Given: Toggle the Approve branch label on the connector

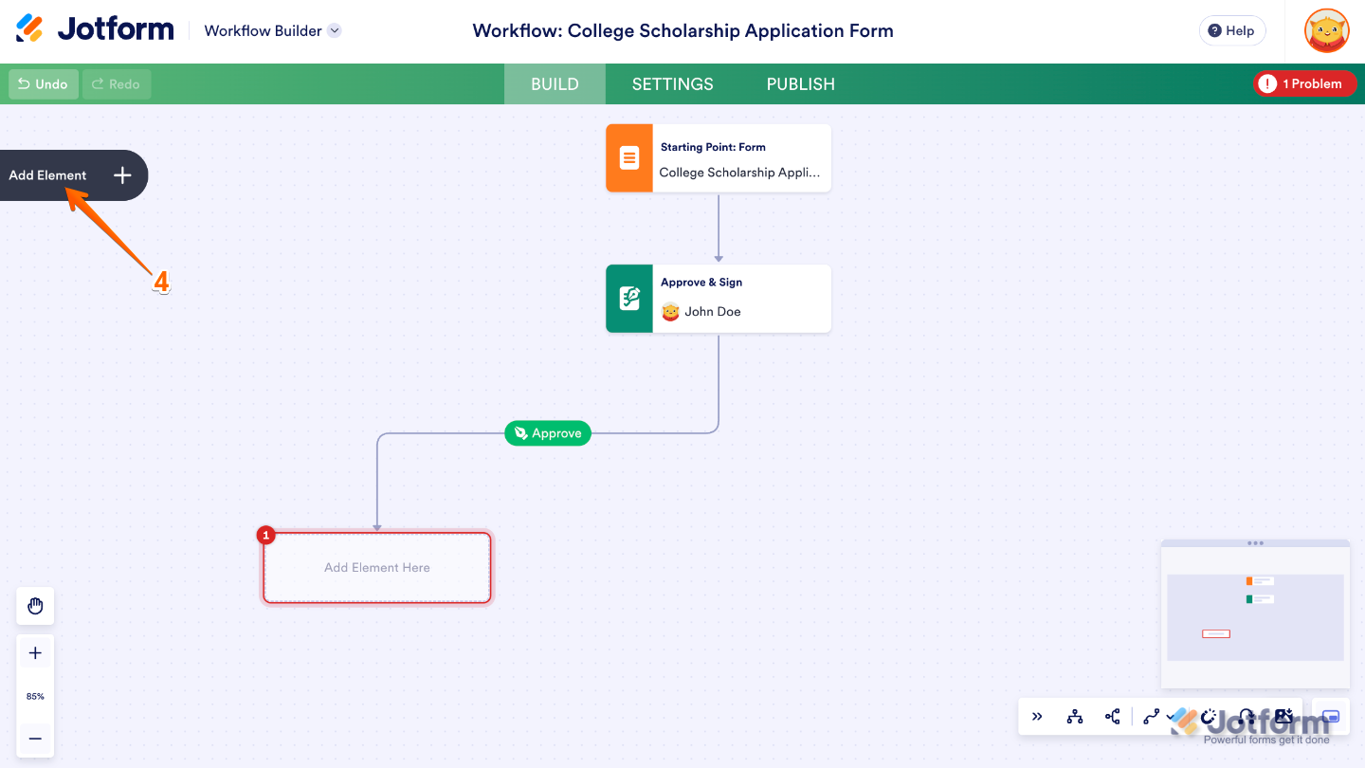Looking at the screenshot, I should pos(548,433).
